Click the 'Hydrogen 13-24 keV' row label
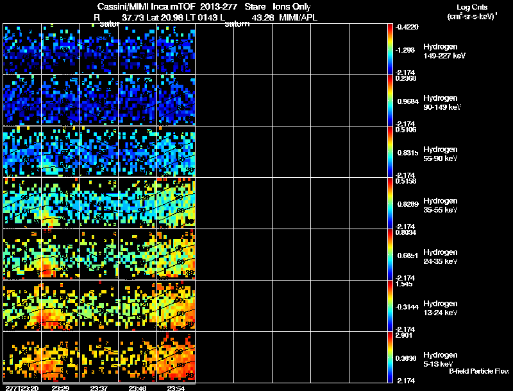Screen dimensions: 513x391 coord(441,308)
